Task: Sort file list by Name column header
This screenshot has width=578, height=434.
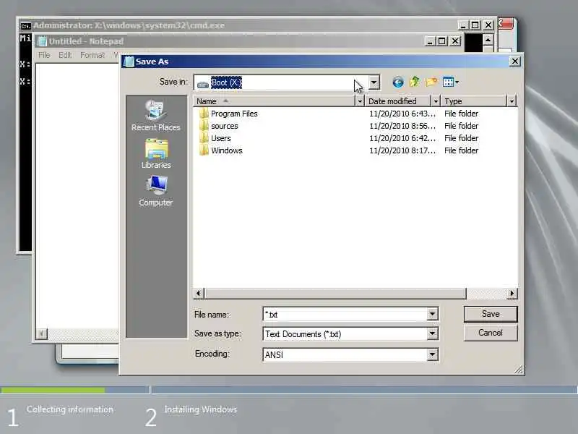Action: 274,101
